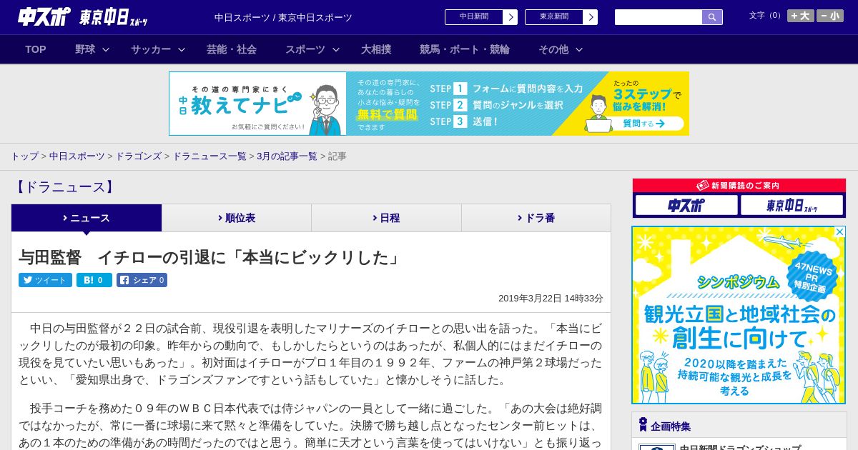Select the ニュース tab

pyautogui.click(x=87, y=218)
